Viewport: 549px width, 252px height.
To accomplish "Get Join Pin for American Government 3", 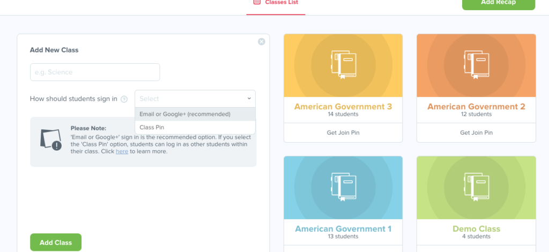I will click(x=343, y=132).
